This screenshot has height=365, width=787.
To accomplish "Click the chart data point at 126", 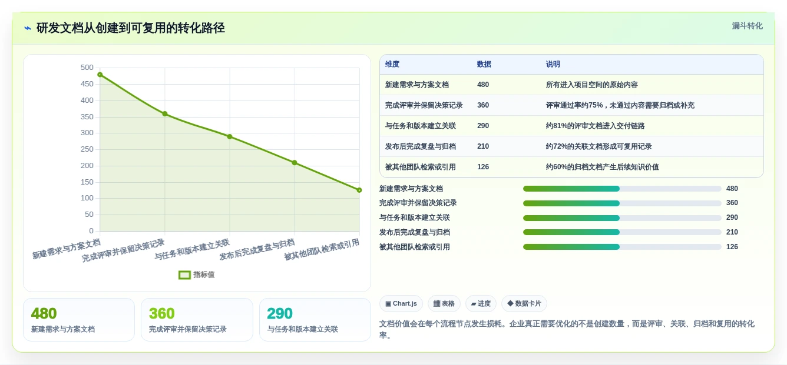I will pyautogui.click(x=359, y=190).
